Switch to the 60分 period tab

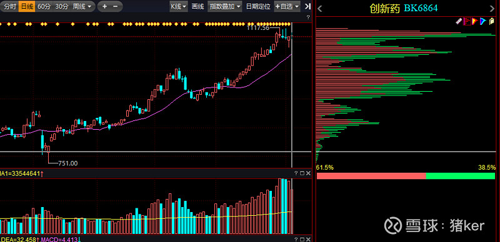coord(43,6)
